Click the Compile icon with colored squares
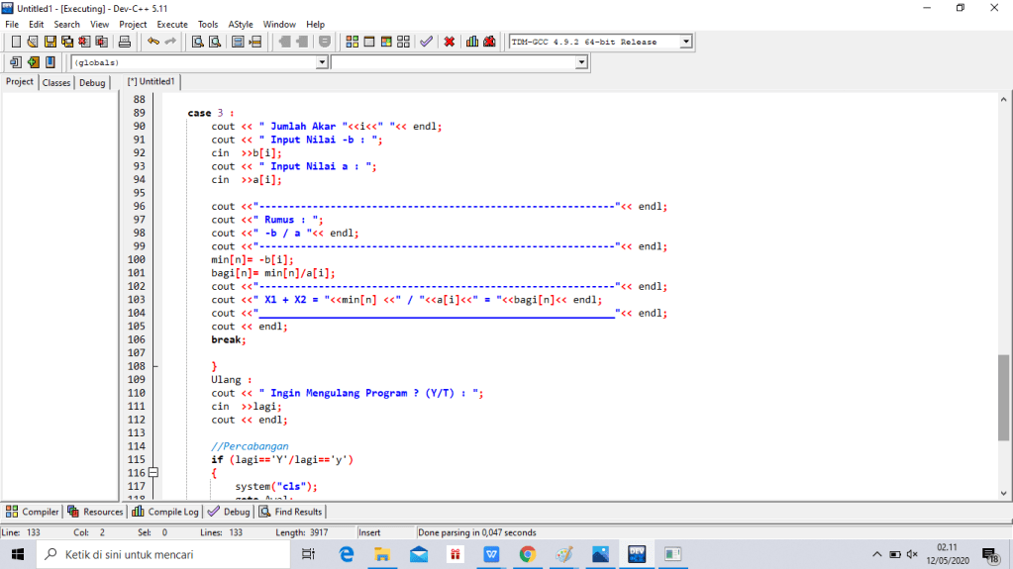This screenshot has width=1013, height=569. [353, 42]
